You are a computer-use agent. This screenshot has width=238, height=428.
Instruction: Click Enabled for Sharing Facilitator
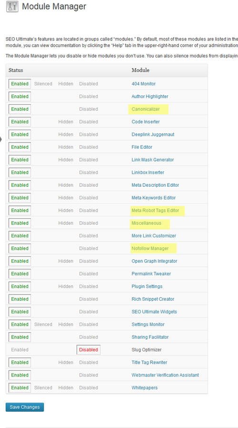pyautogui.click(x=20, y=337)
